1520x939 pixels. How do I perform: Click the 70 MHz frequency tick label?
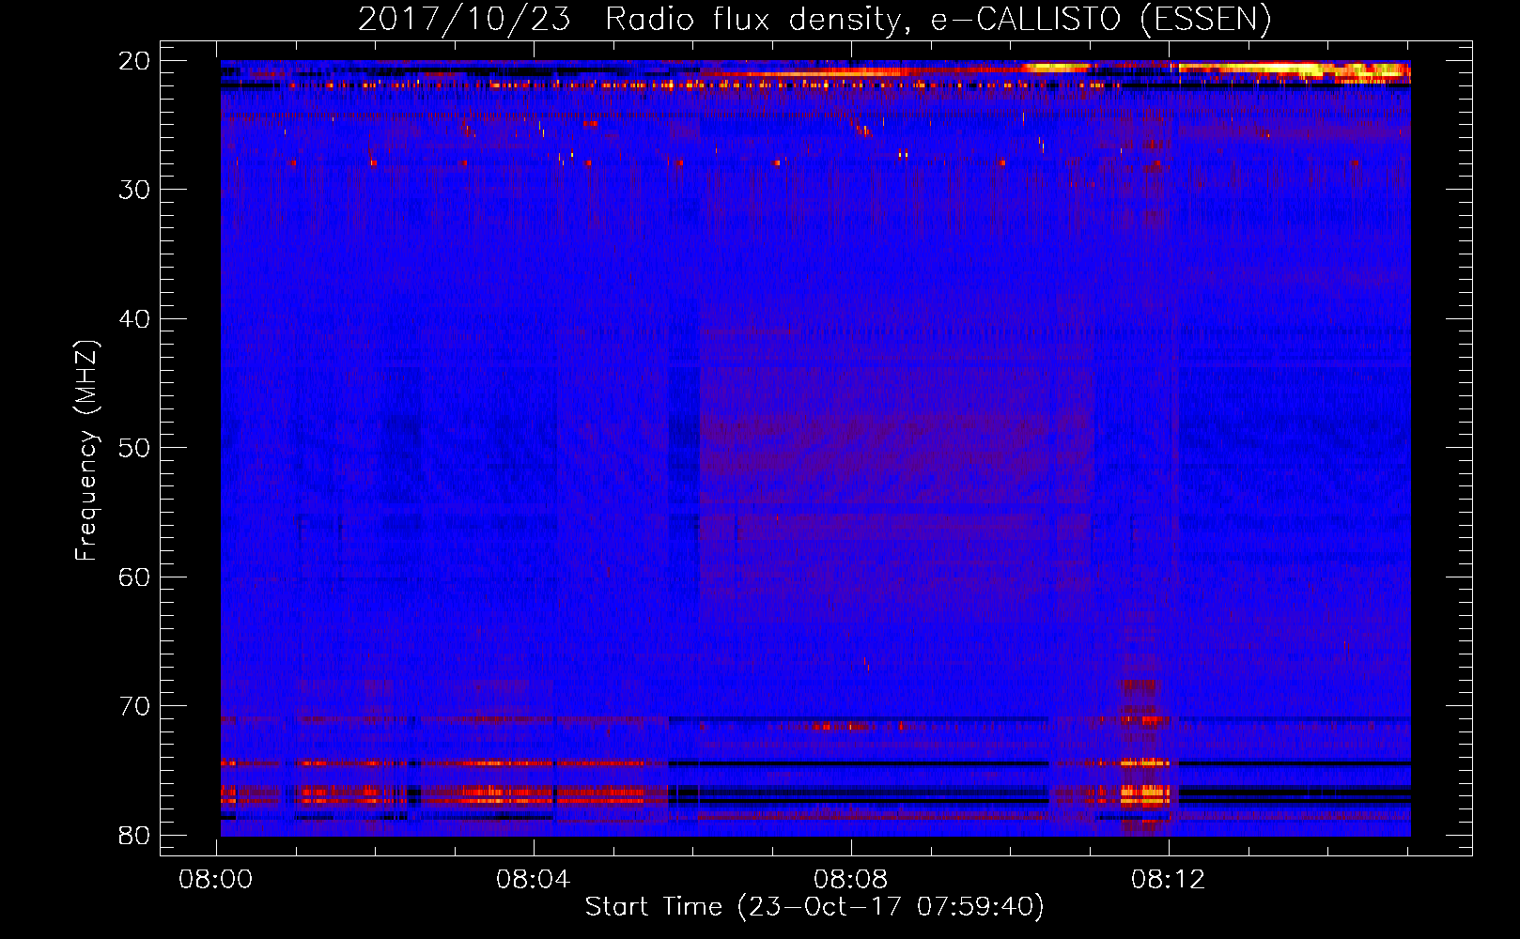pyautogui.click(x=134, y=706)
